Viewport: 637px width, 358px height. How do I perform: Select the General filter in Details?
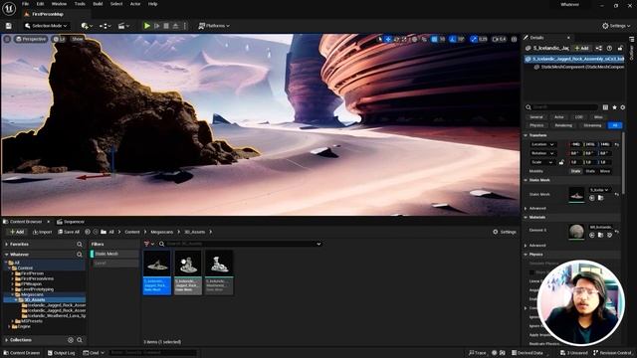tap(536, 117)
